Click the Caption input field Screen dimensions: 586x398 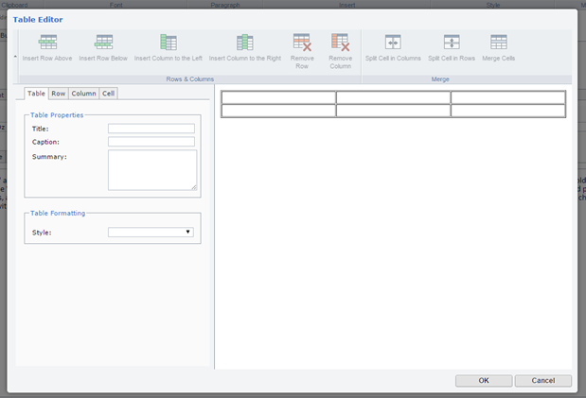pos(151,142)
